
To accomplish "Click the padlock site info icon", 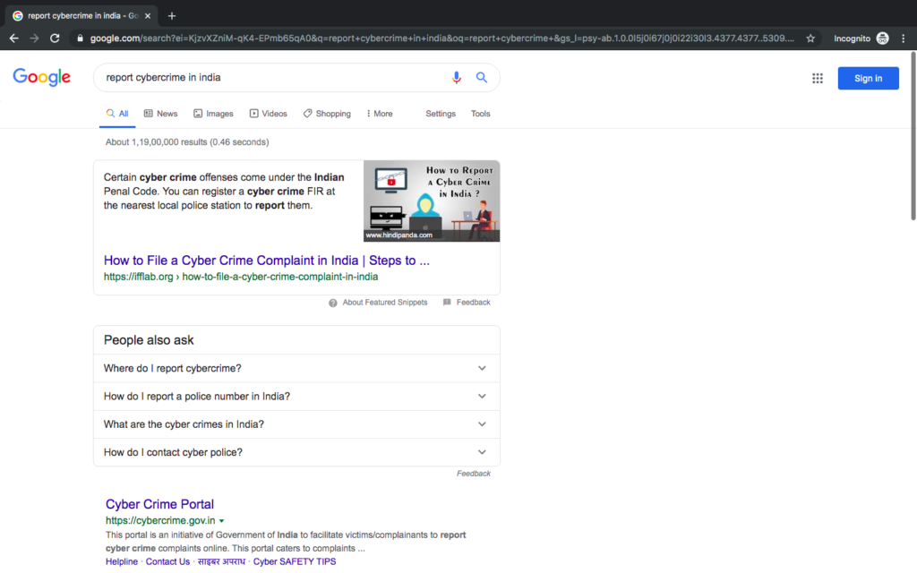I will [x=80, y=38].
